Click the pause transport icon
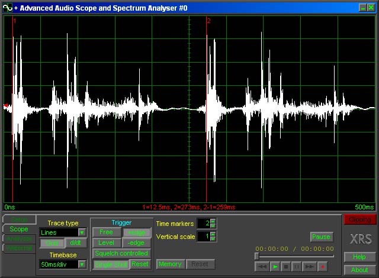 [297, 267]
